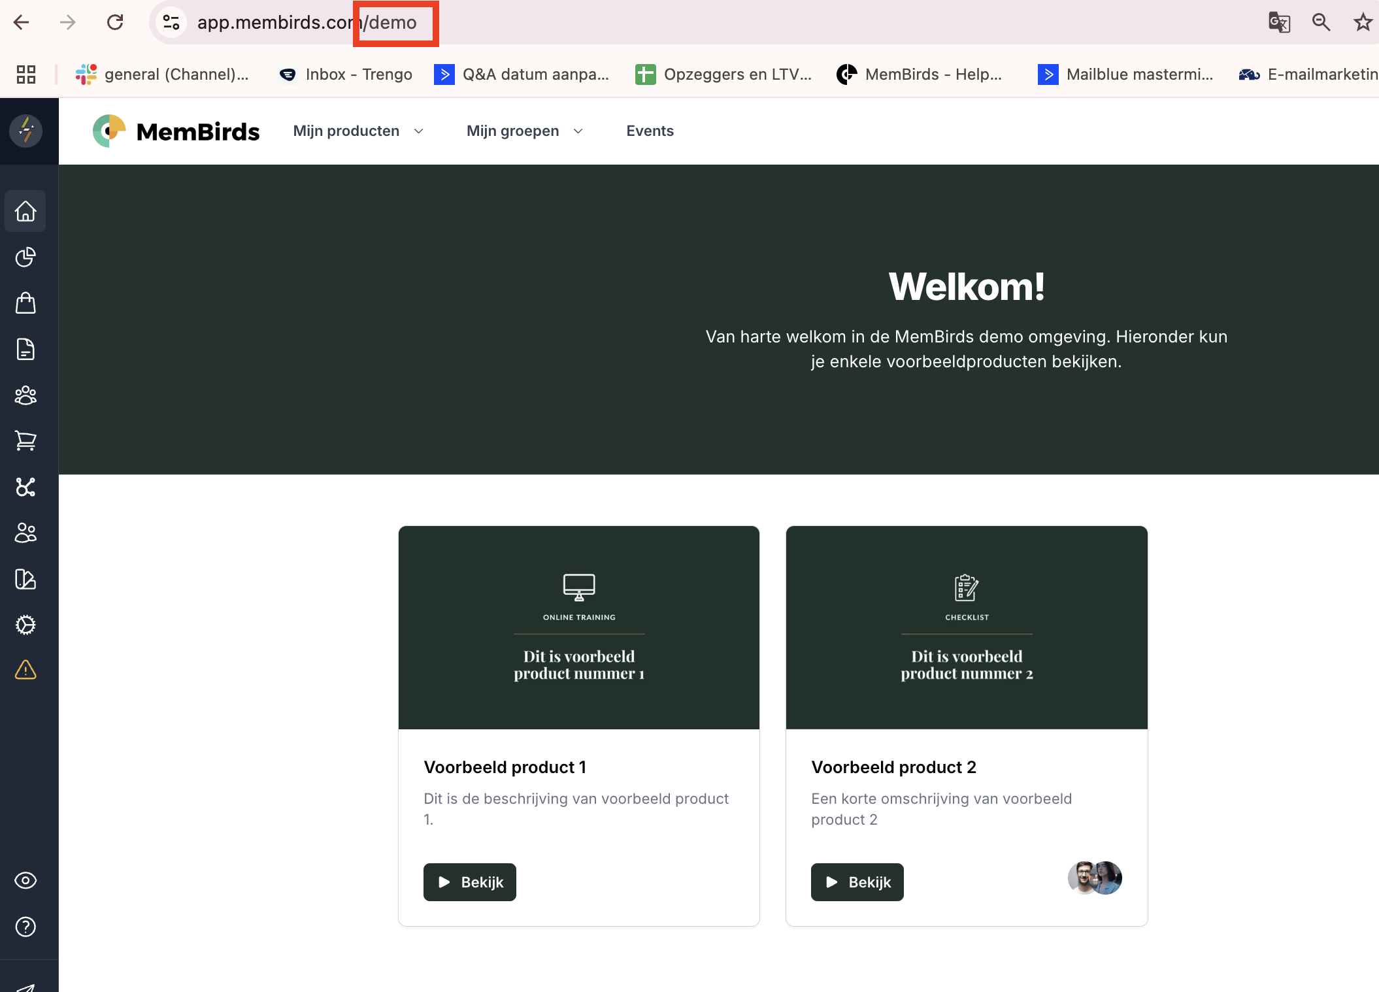Click the Home icon in sidebar

25,211
